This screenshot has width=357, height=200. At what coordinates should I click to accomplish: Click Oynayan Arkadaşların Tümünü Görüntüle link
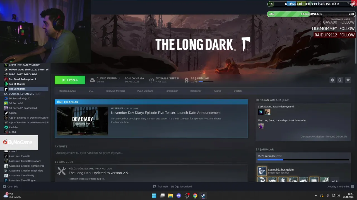point(324,137)
